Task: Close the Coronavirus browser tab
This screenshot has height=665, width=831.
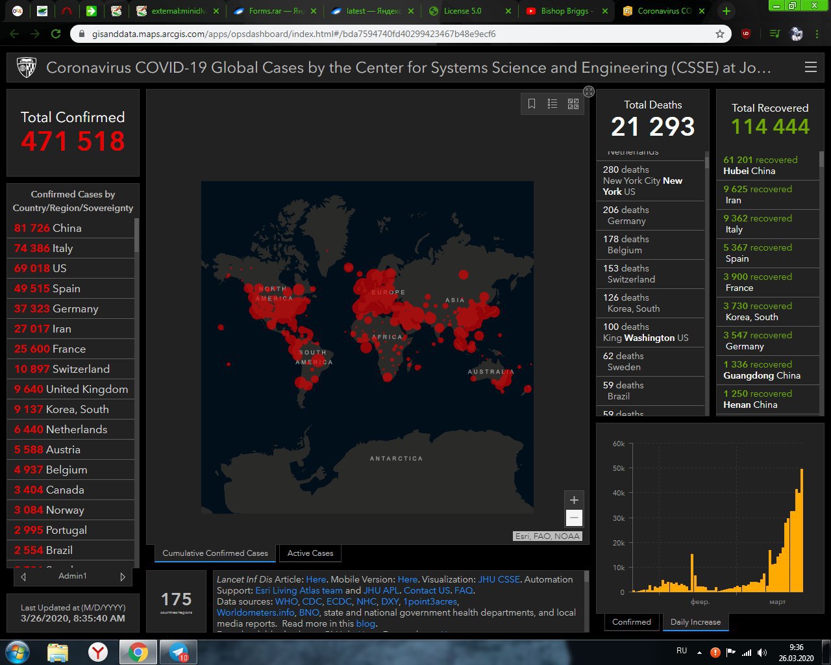Action: (702, 11)
